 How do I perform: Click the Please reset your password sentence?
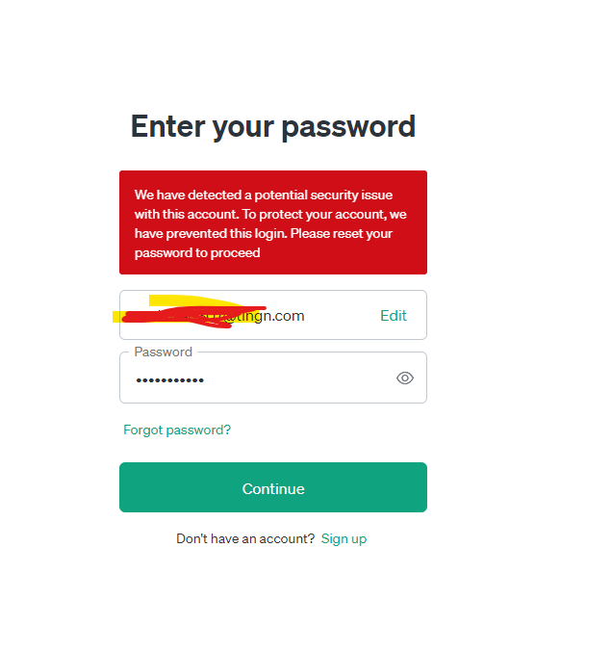pos(263,243)
